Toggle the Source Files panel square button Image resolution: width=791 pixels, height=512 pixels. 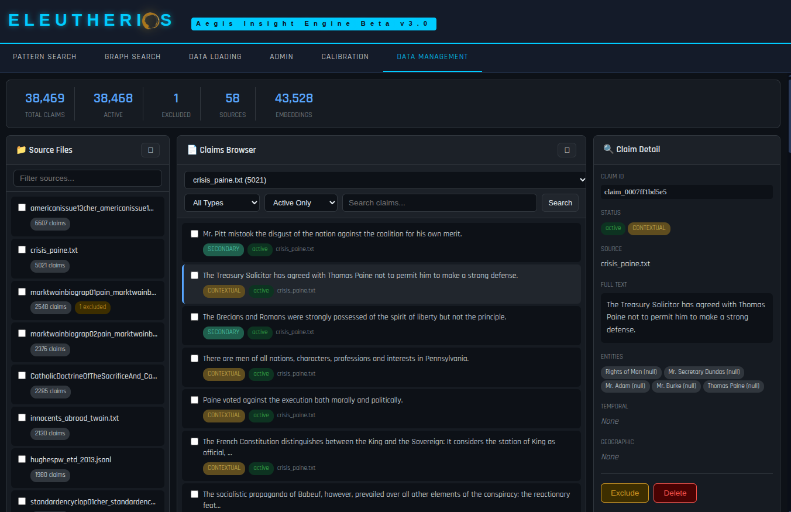click(x=150, y=150)
